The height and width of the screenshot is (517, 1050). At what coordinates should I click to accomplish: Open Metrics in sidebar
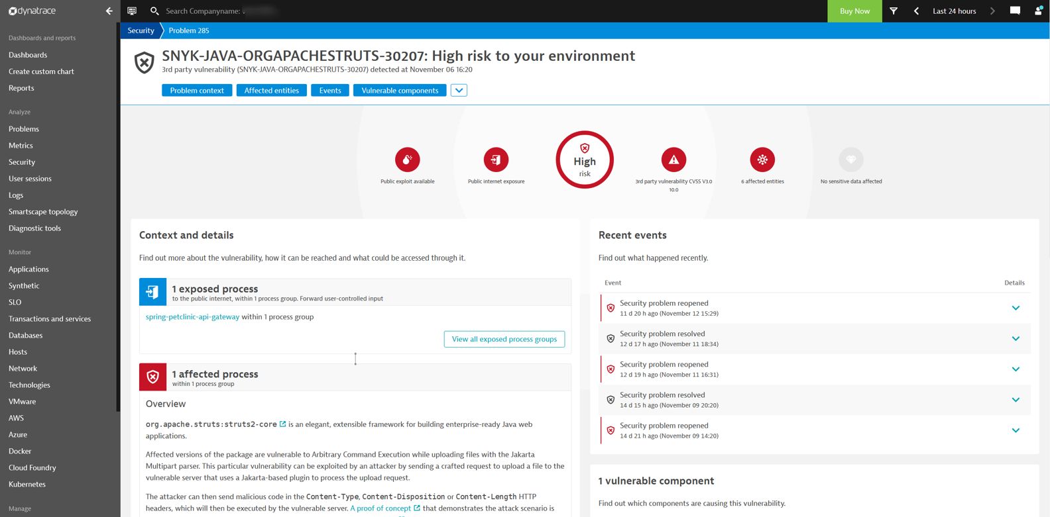(x=21, y=146)
